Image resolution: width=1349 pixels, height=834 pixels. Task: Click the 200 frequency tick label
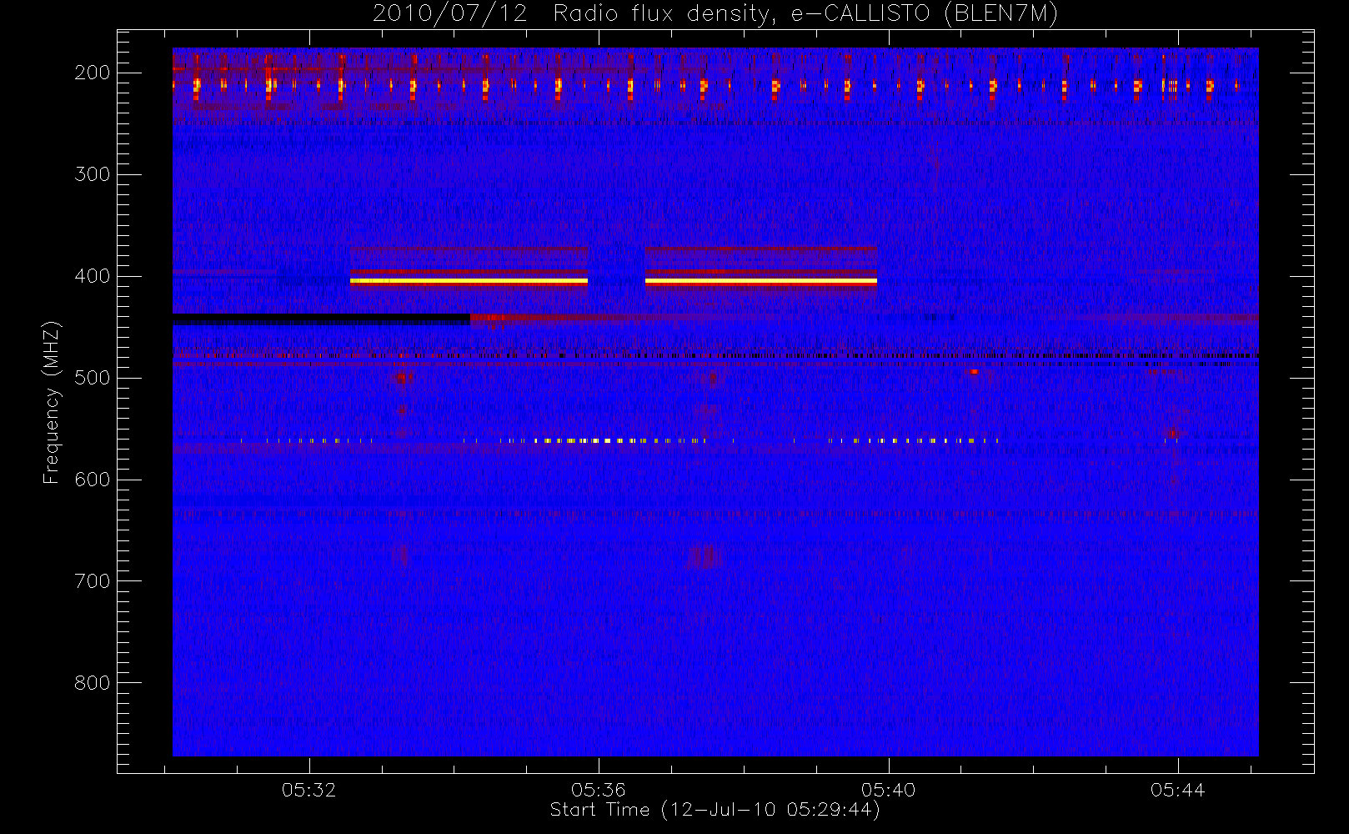[x=92, y=73]
